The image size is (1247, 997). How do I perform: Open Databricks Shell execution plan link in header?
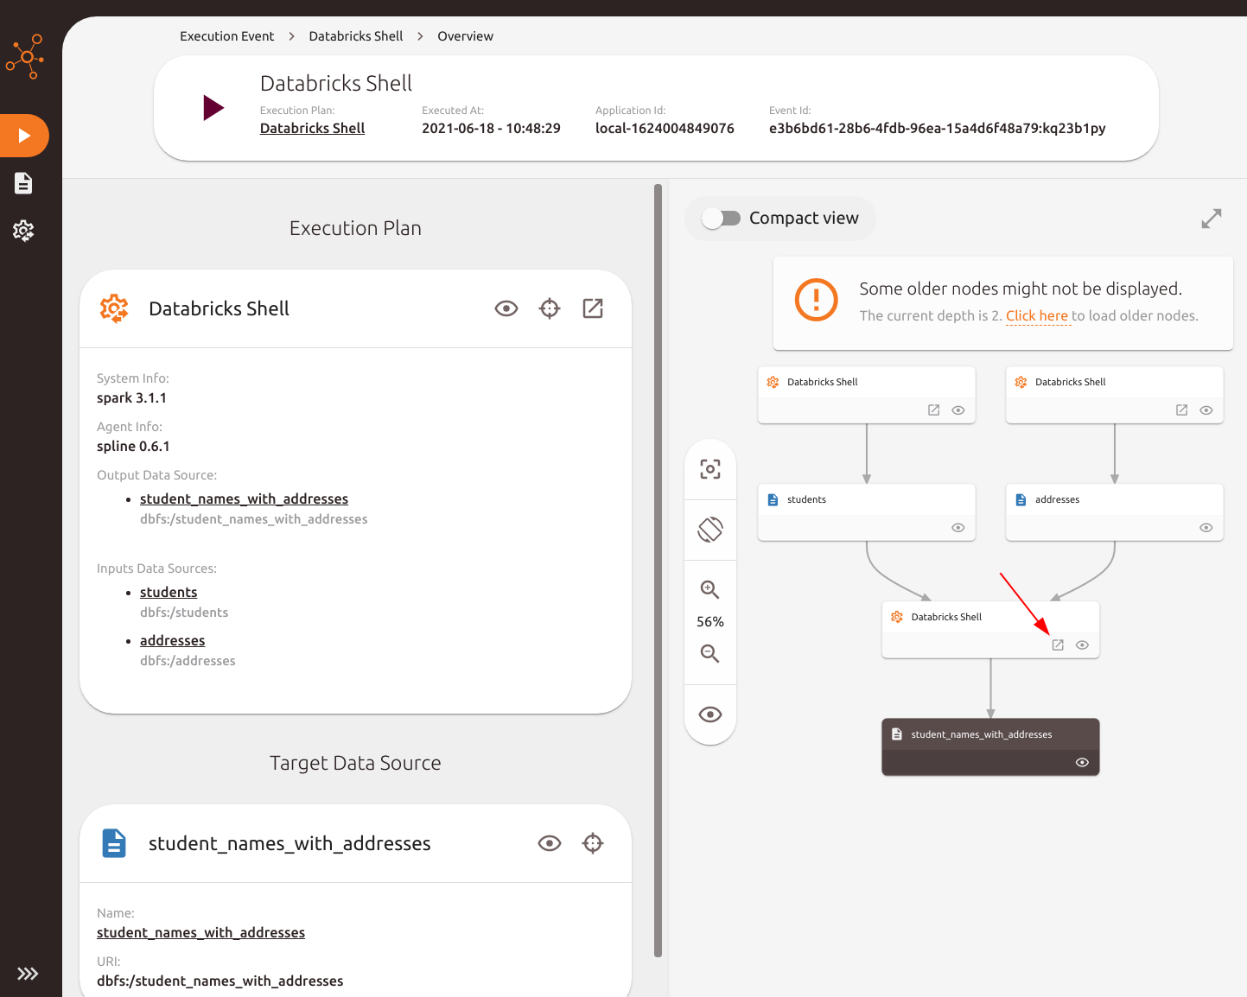[x=312, y=128]
